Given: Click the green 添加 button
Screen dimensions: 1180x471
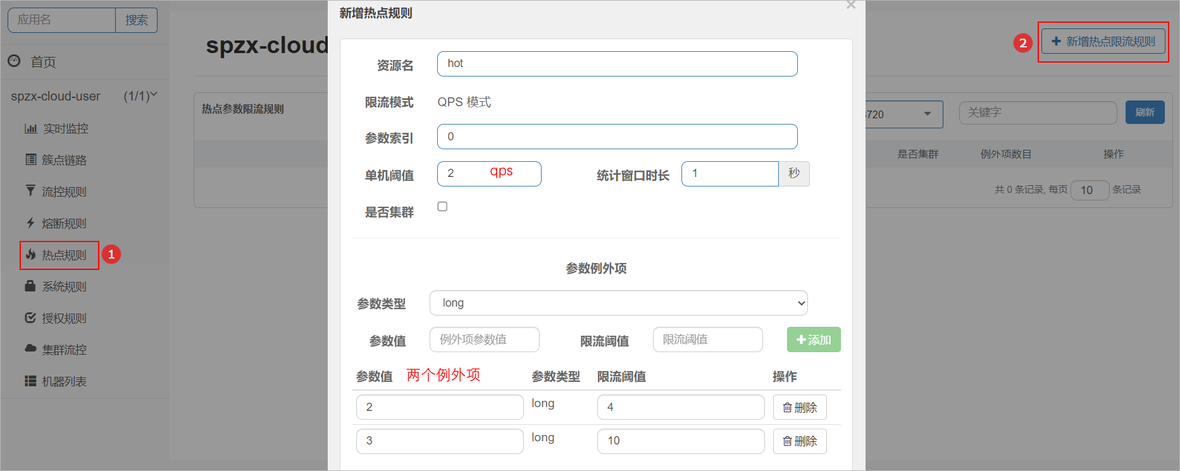Looking at the screenshot, I should pyautogui.click(x=813, y=339).
